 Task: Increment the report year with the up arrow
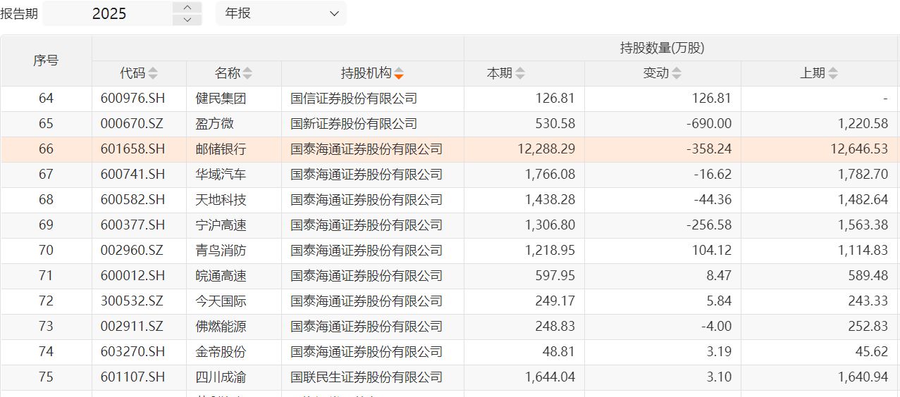[x=187, y=8]
